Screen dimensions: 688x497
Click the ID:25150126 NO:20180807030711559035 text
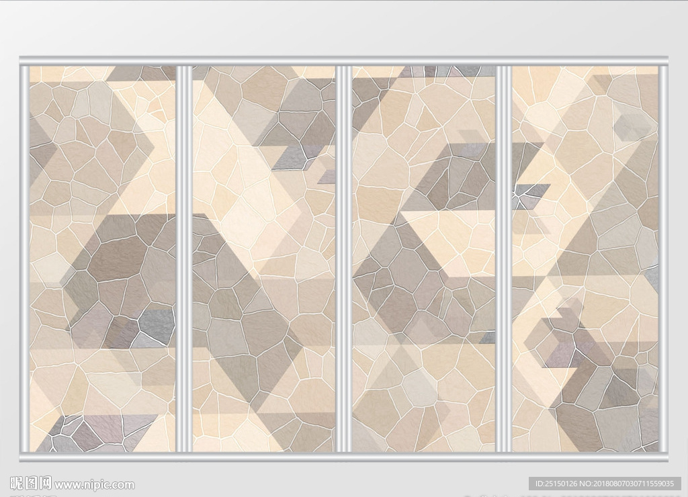point(605,484)
